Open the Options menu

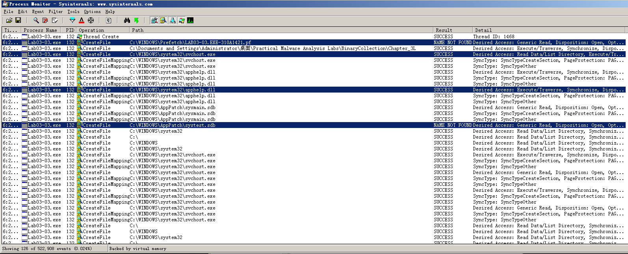coord(92,12)
